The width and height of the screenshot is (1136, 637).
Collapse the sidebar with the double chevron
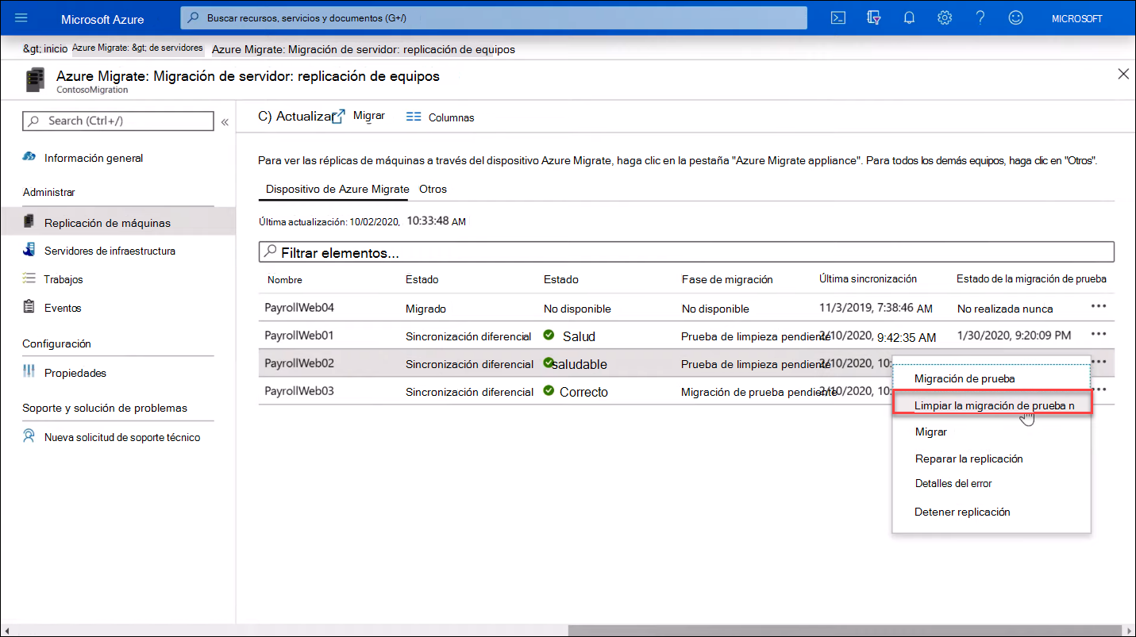pos(225,122)
